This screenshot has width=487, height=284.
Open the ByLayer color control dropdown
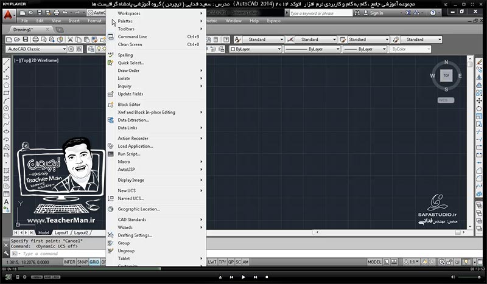pyautogui.click(x=256, y=49)
